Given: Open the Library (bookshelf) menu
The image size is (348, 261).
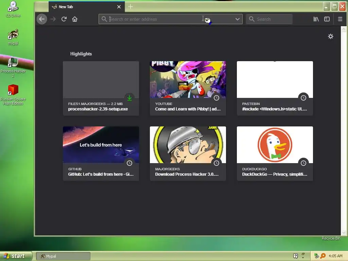Looking at the screenshot, I should click(x=316, y=19).
